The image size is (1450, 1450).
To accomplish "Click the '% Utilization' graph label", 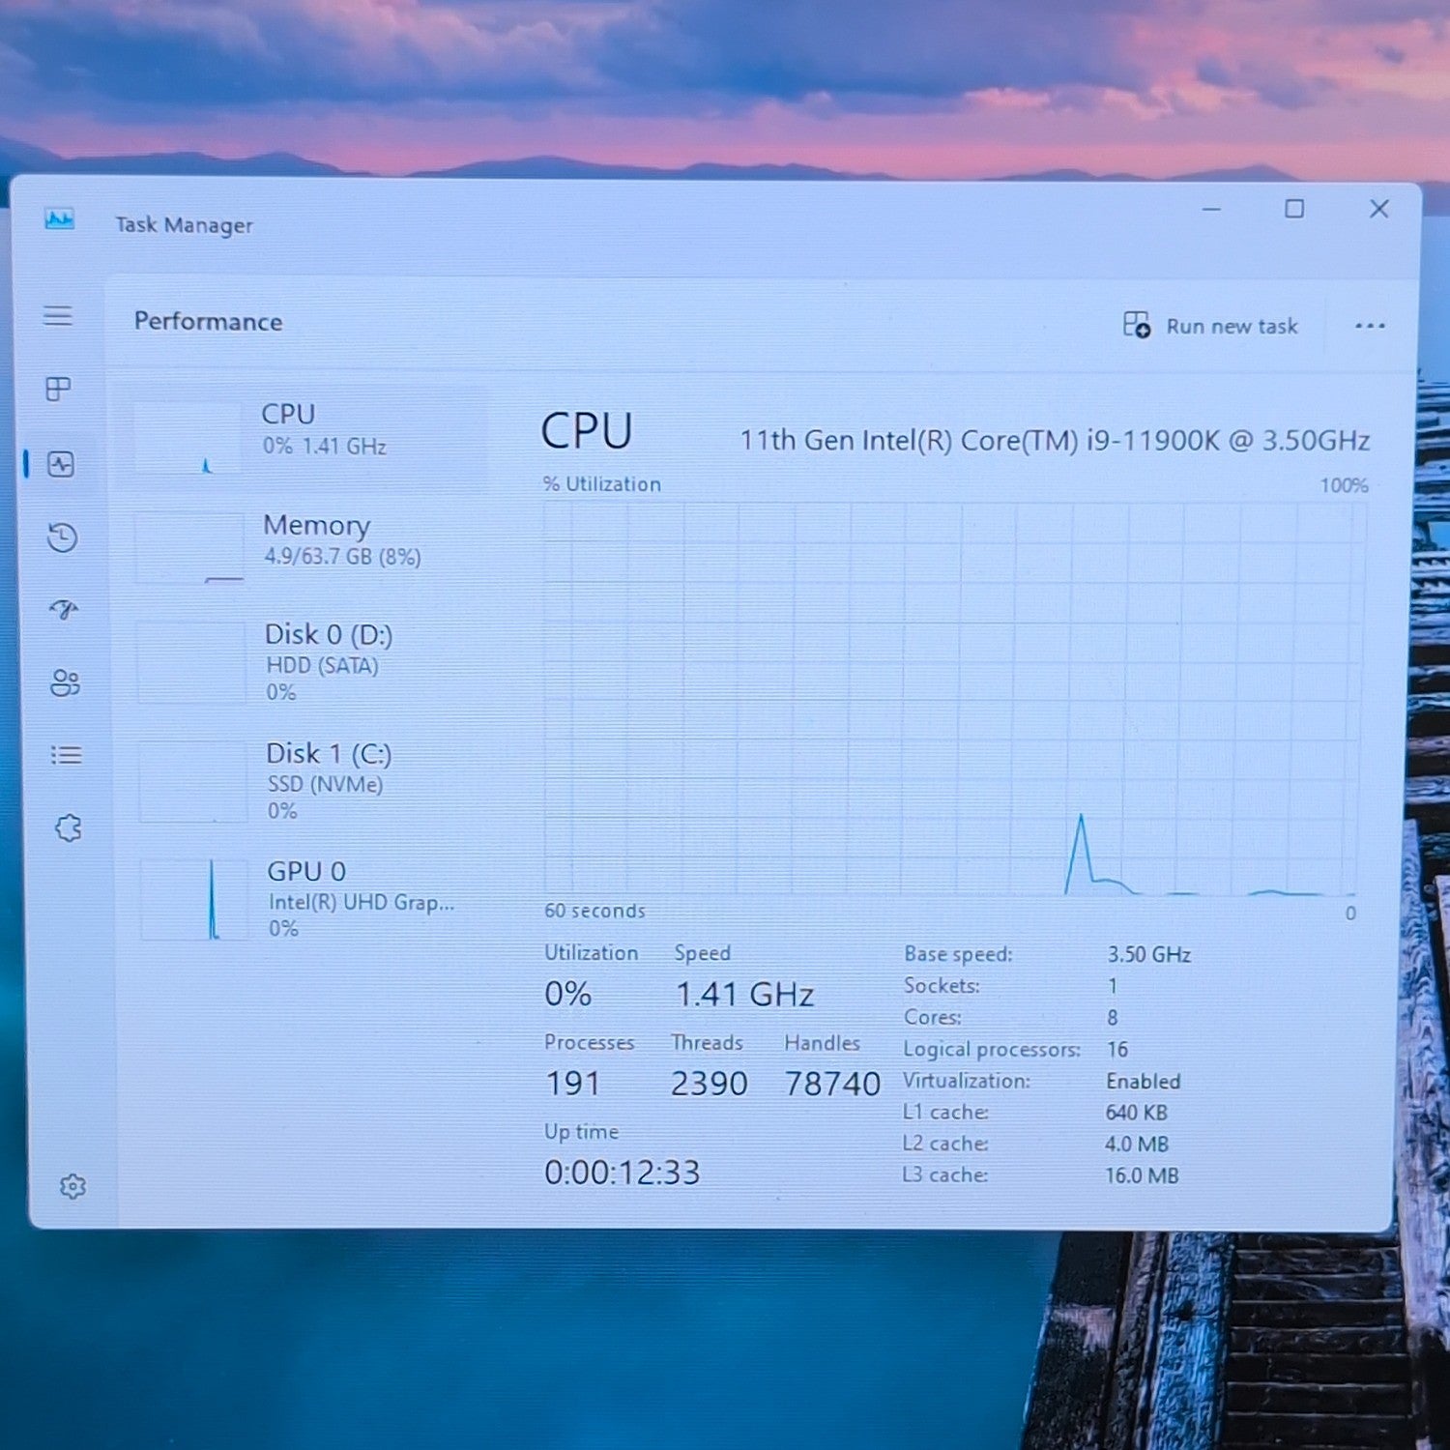I will pos(602,484).
